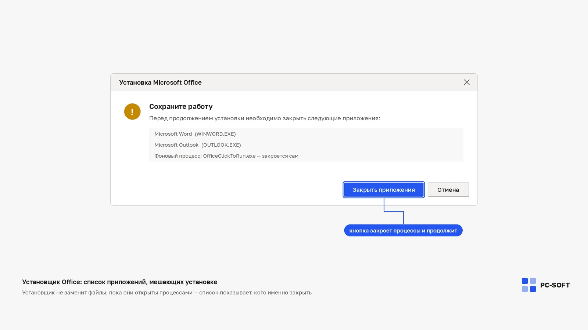Screen dimensions: 588x330
Task: Click the Сохраните работу heading
Action: coord(181,107)
